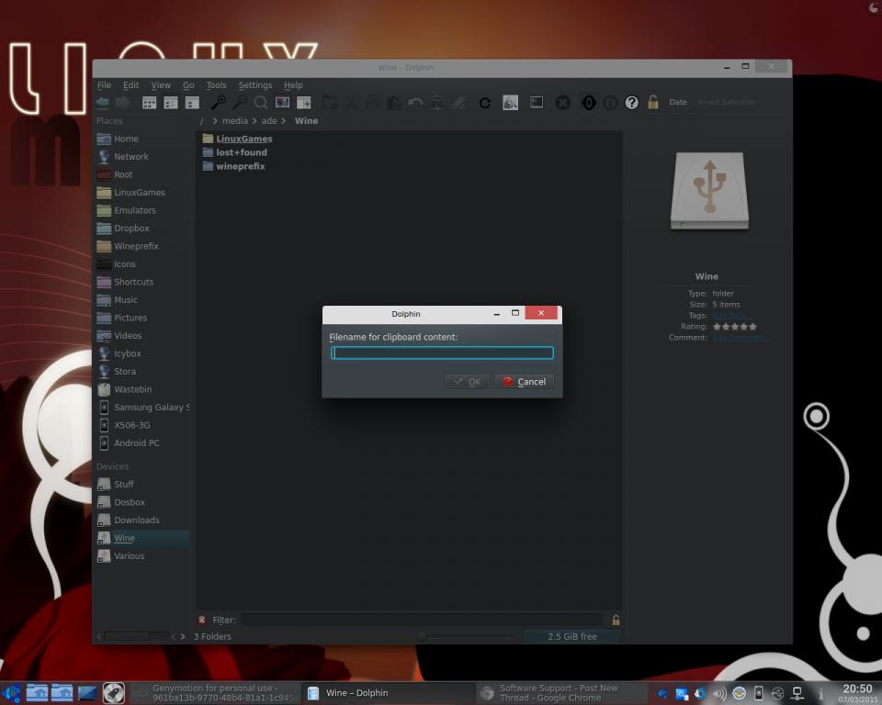Click the Back arrow in Dolphin's toolbar
The width and height of the screenshot is (882, 705).
click(103, 103)
